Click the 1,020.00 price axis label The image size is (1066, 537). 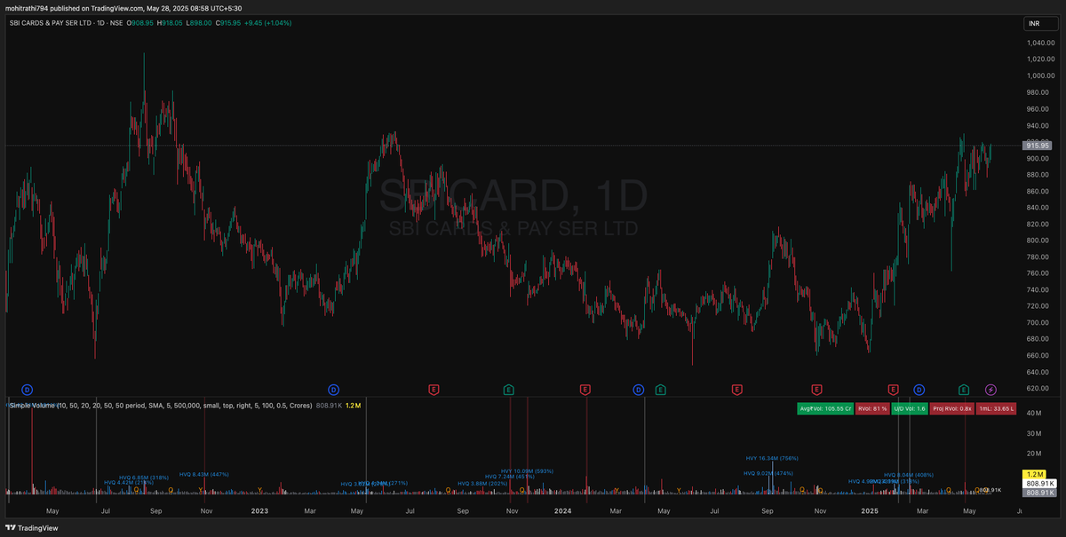[x=1040, y=59]
